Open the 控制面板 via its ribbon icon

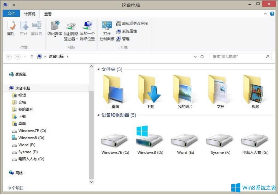(107, 29)
